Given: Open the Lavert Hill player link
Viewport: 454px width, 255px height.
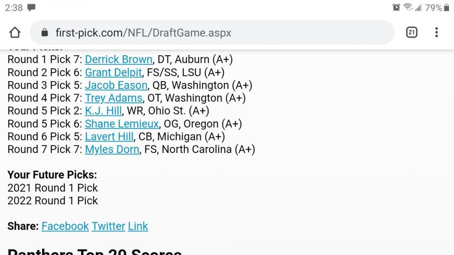Looking at the screenshot, I should [x=109, y=136].
